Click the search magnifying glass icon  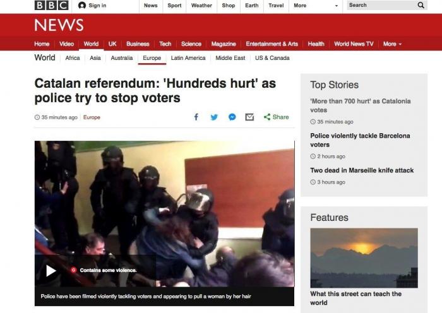(x=421, y=5)
